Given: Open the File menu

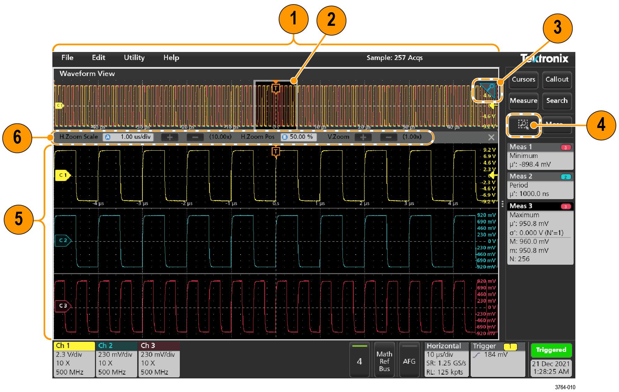Looking at the screenshot, I should (x=67, y=58).
